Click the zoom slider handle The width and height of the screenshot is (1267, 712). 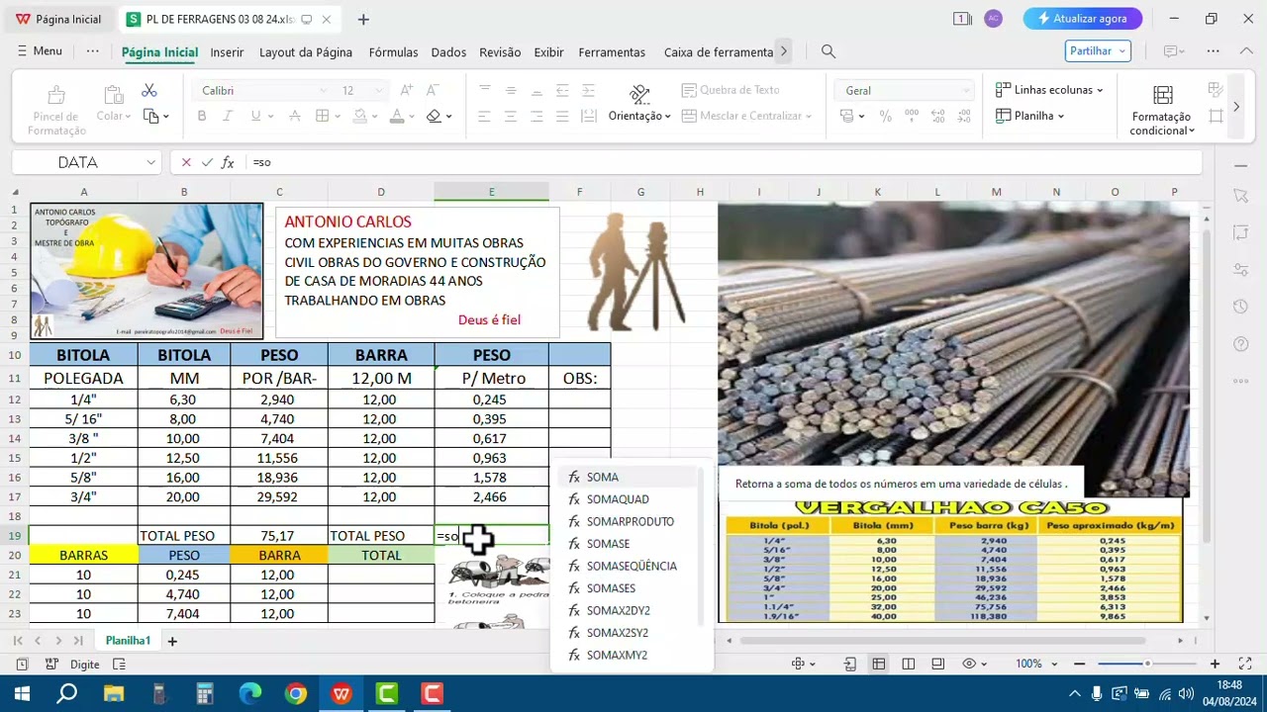tap(1147, 664)
